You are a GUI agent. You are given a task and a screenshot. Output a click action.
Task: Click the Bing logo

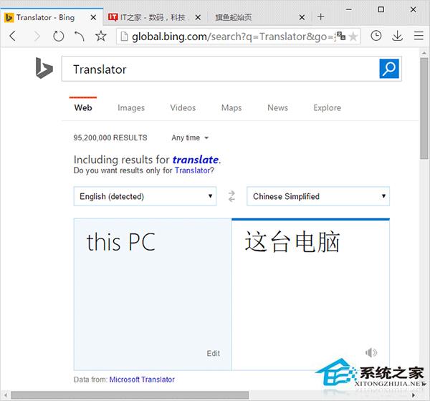click(x=44, y=68)
